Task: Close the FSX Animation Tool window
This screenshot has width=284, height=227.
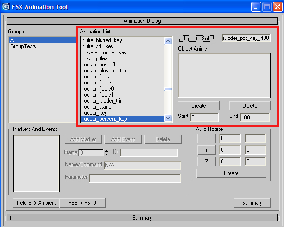Action: point(277,7)
